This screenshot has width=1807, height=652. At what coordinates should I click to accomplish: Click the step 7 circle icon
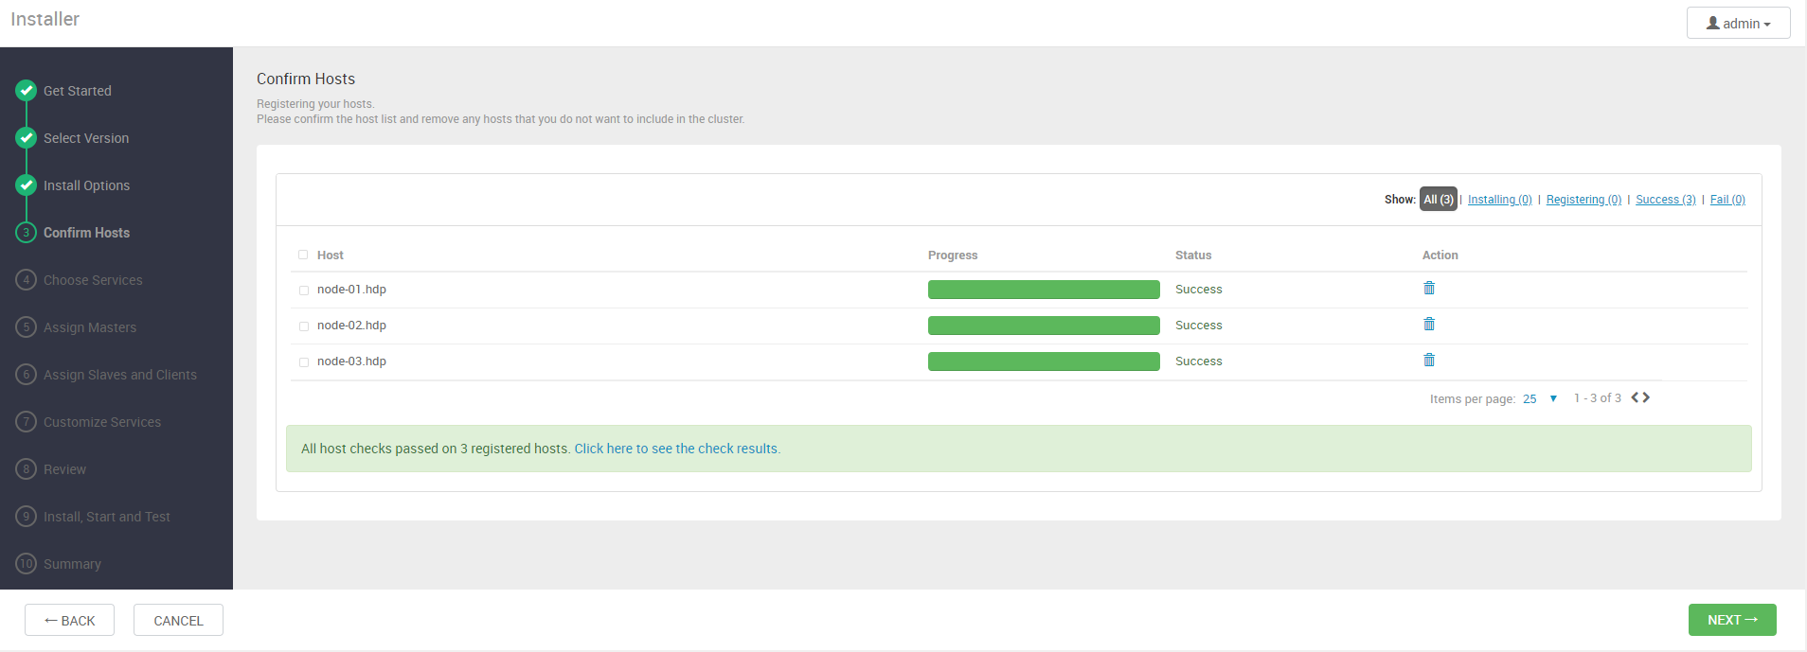(x=26, y=422)
